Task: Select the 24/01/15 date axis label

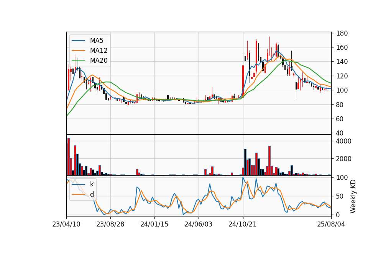Action: click(x=154, y=224)
